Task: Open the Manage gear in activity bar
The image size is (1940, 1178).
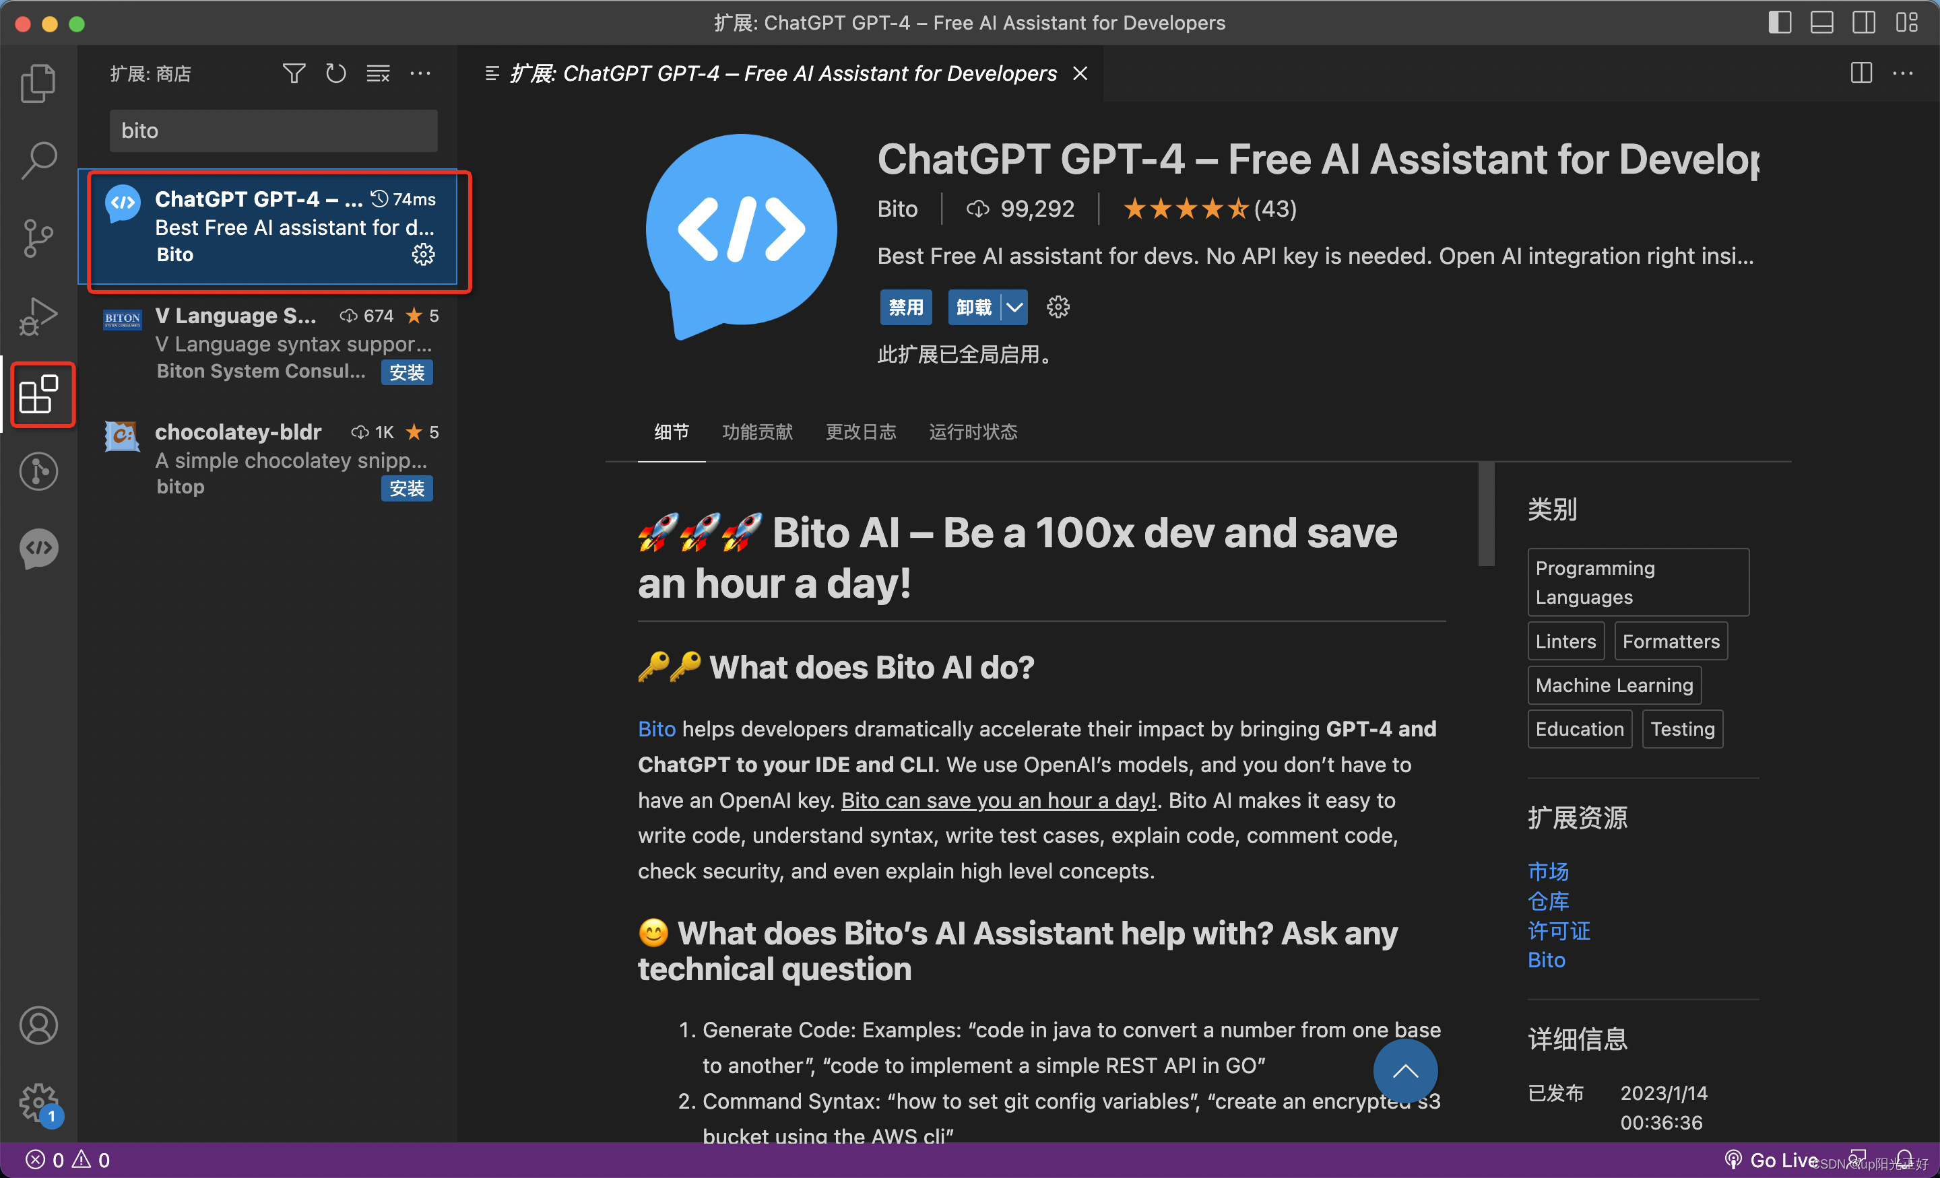Action: tap(38, 1103)
